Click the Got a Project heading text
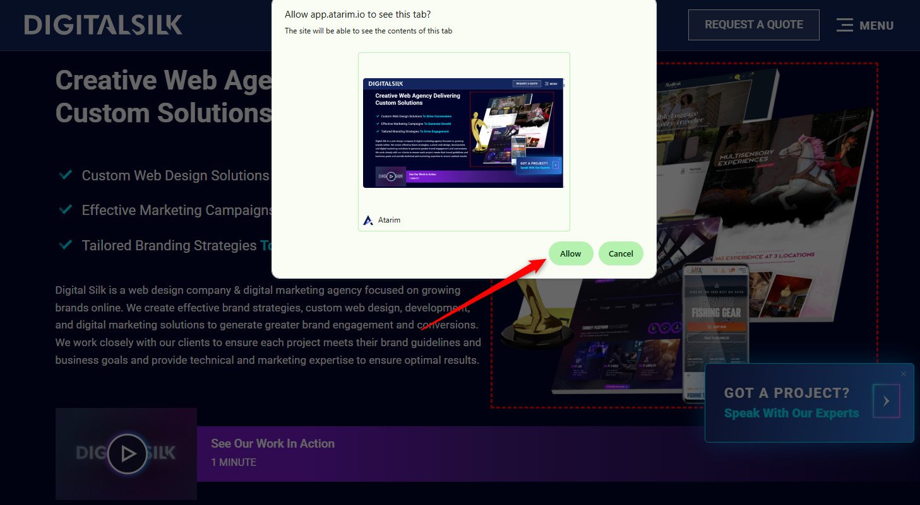The image size is (920, 505). click(786, 393)
